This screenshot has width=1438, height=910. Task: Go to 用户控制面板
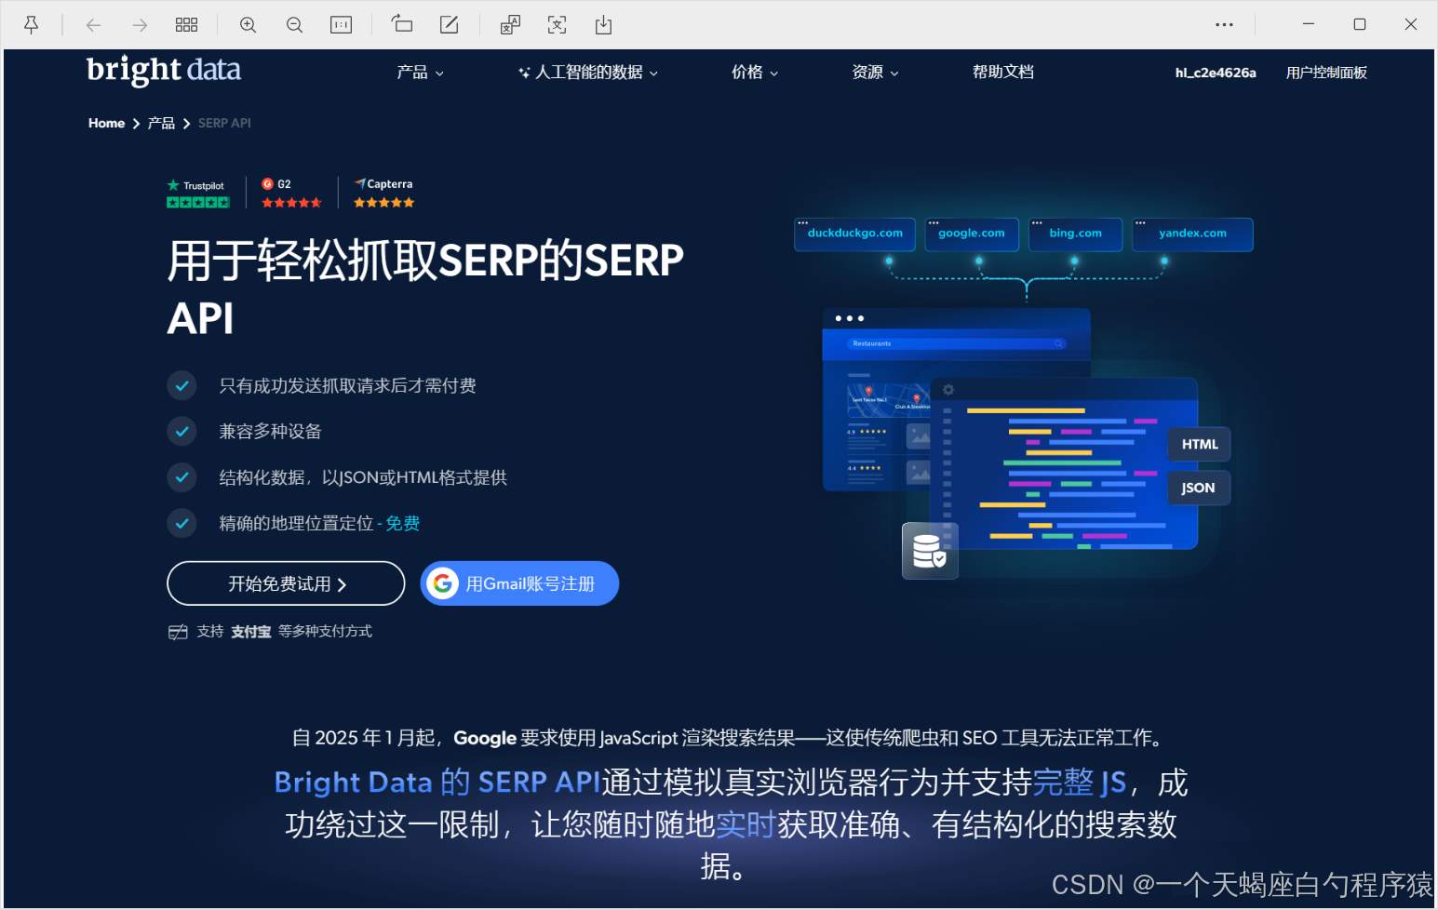[1326, 73]
